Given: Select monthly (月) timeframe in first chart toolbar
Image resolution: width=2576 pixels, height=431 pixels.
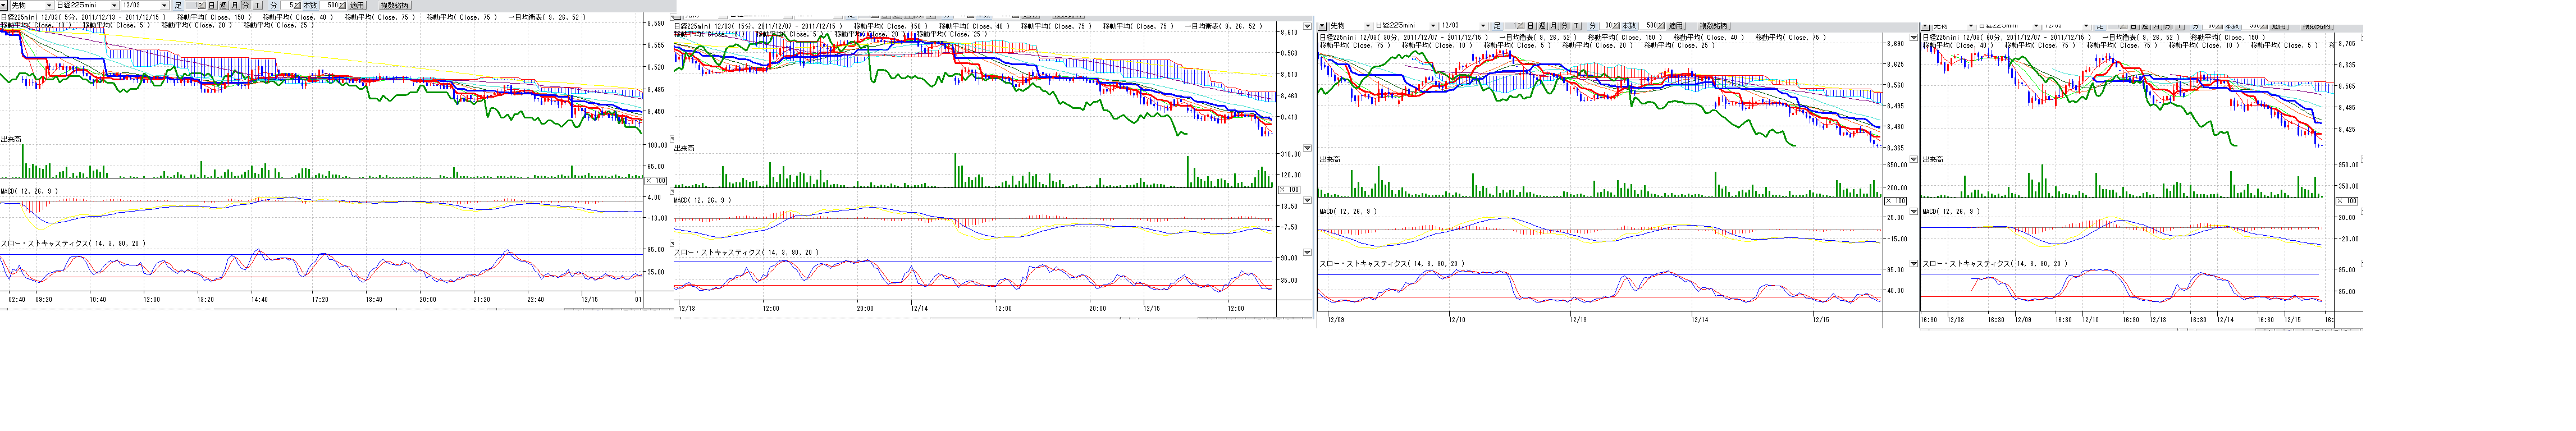Looking at the screenshot, I should 235,6.
